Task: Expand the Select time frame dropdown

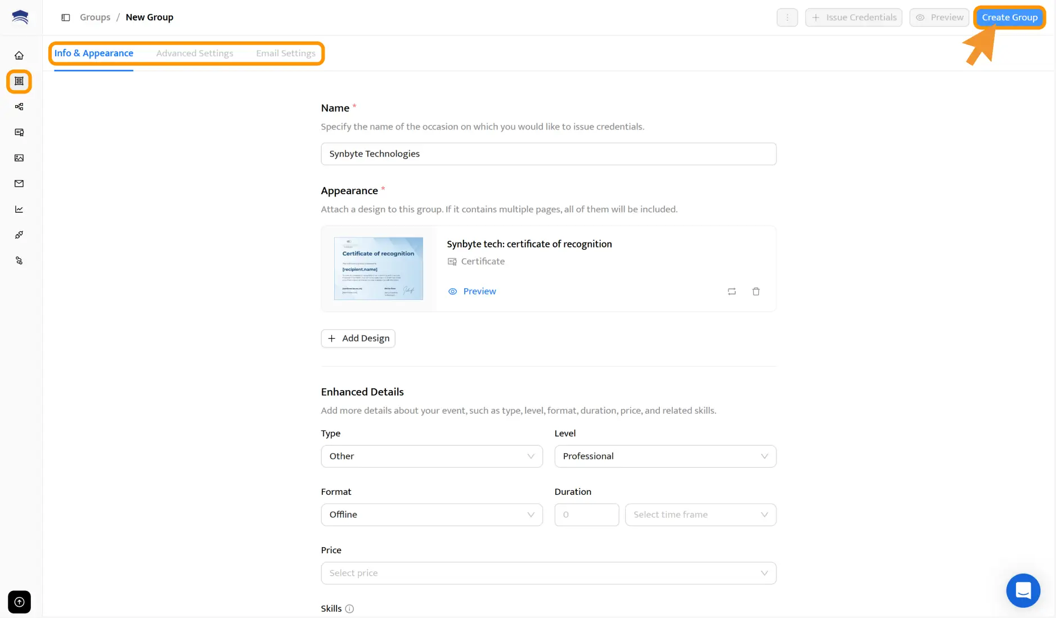Action: click(x=700, y=514)
